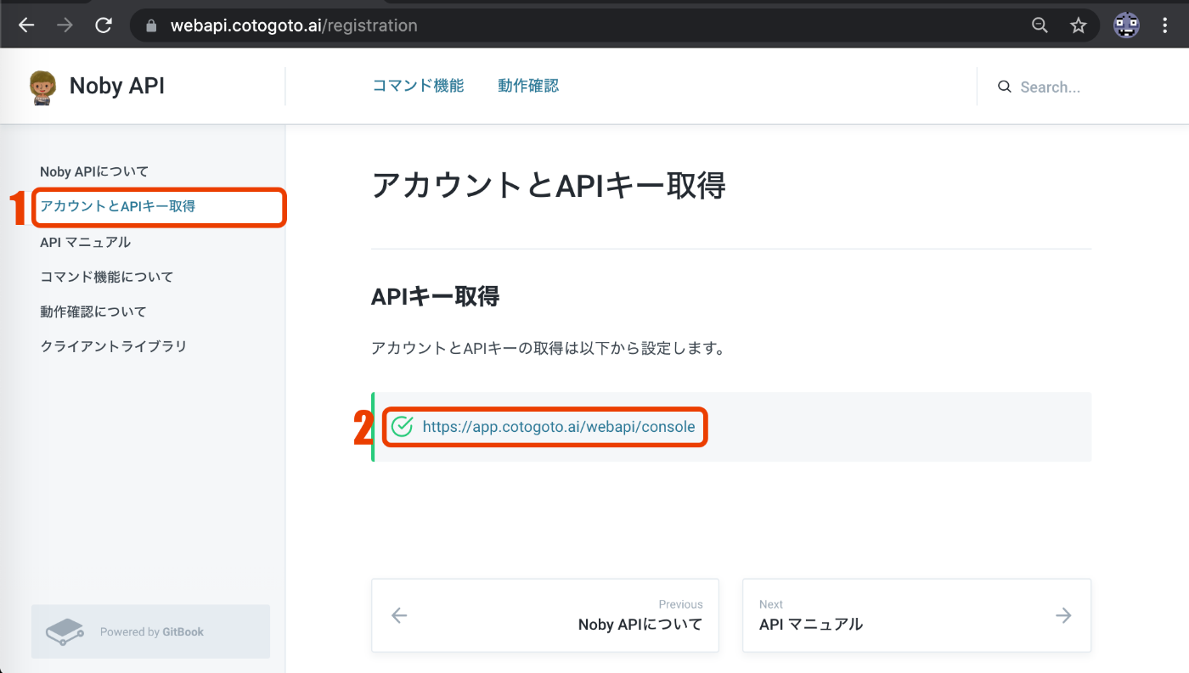Click the Noby API site title
Image resolution: width=1189 pixels, height=673 pixels.
116,86
